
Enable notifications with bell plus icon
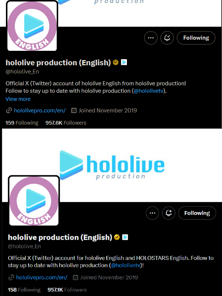coord(169,213)
